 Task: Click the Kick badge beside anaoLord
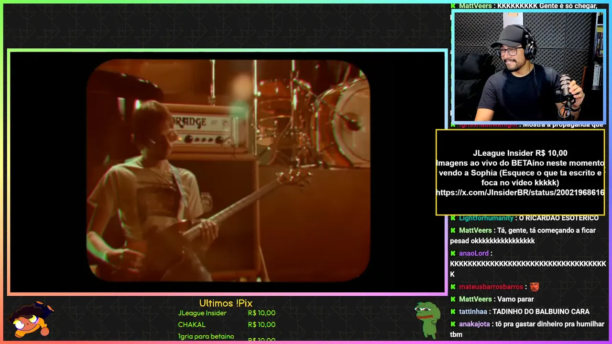[453, 253]
